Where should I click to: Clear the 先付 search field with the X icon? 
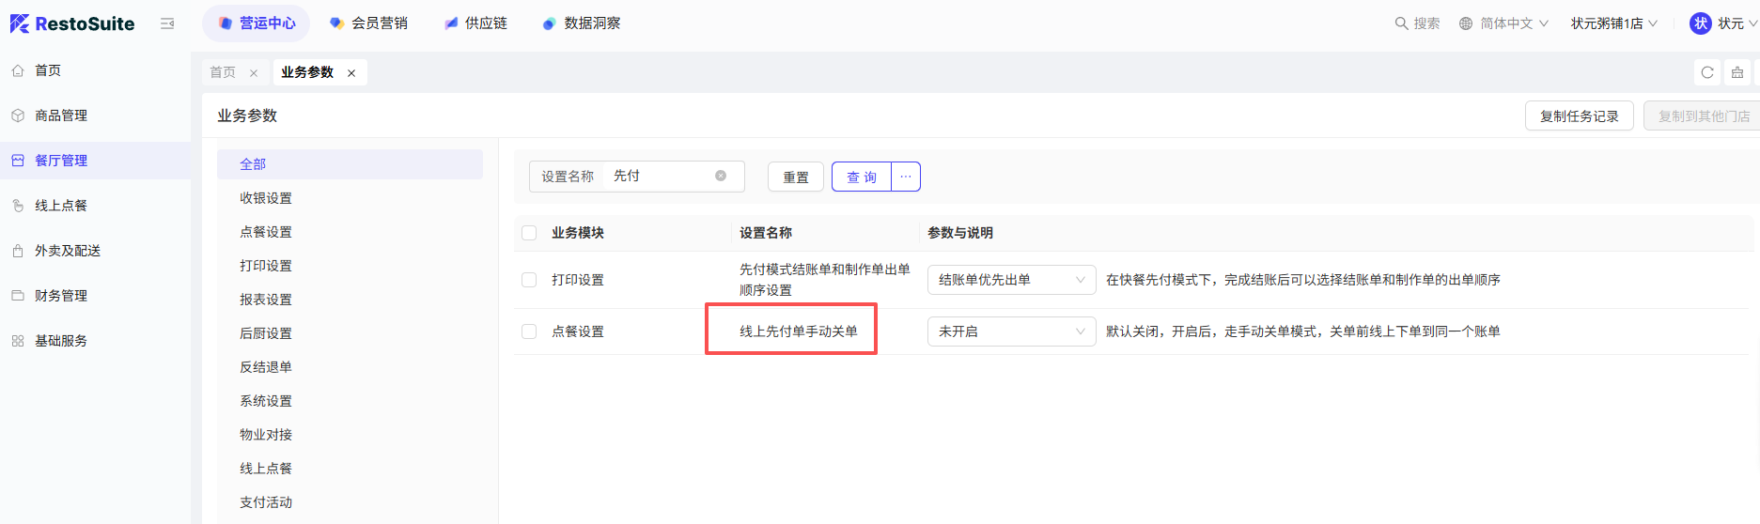[721, 176]
